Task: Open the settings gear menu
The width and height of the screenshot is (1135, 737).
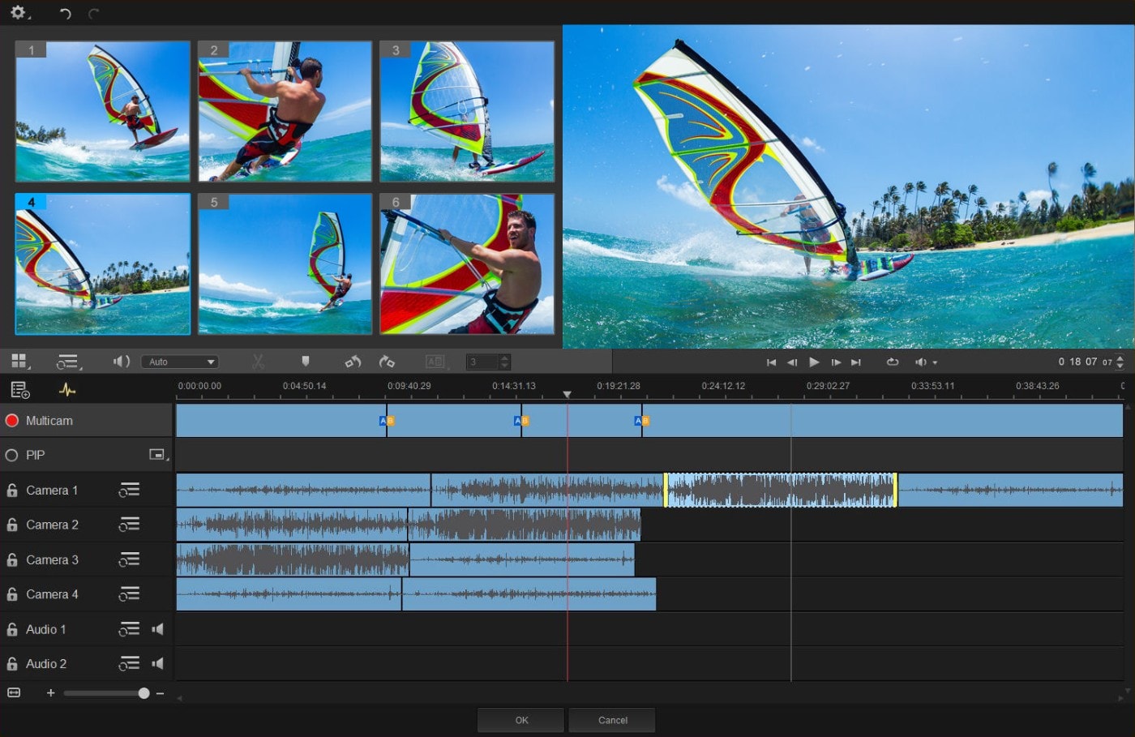Action: click(x=18, y=13)
